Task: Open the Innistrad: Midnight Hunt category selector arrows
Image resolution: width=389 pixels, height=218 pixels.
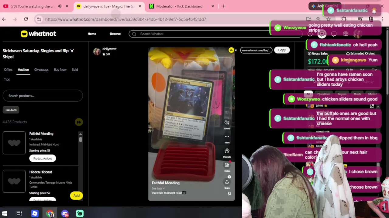Action: 184,193
